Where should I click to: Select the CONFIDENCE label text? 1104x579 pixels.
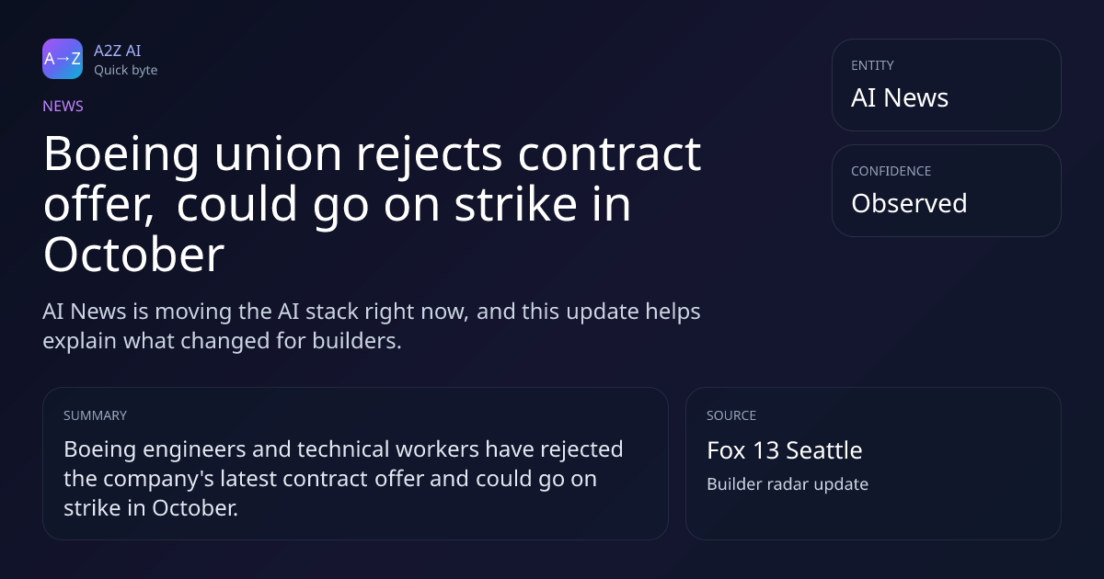pyautogui.click(x=891, y=171)
